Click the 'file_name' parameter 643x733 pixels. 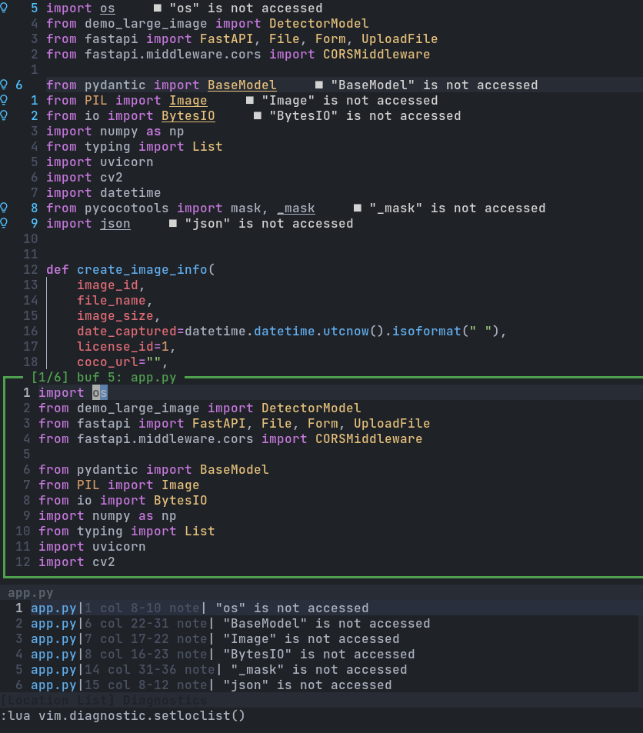coord(112,300)
